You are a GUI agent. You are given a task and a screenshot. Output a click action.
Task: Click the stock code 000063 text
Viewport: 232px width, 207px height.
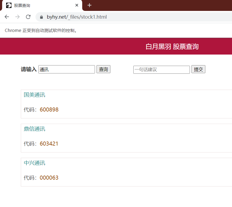tap(49, 177)
